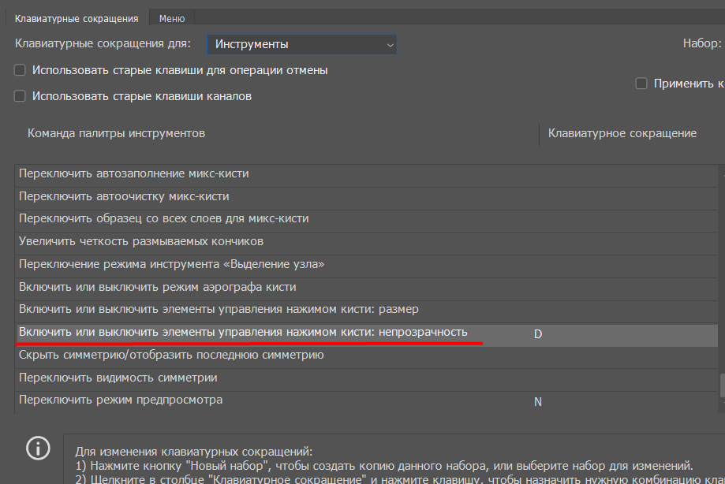Image resolution: width=725 pixels, height=484 pixels.
Task: Switch to the Меню tab
Action: [171, 18]
